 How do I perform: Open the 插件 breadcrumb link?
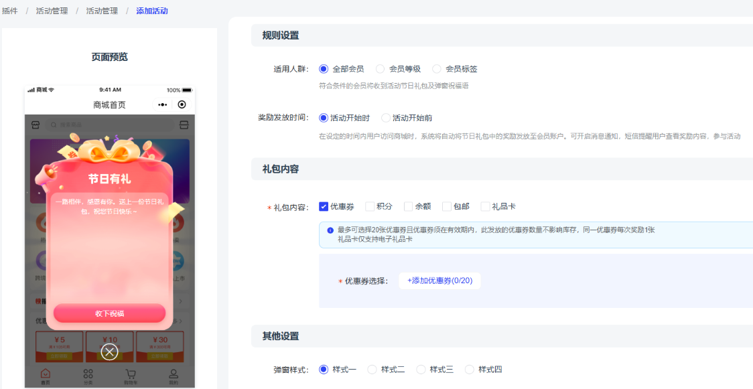click(x=10, y=11)
